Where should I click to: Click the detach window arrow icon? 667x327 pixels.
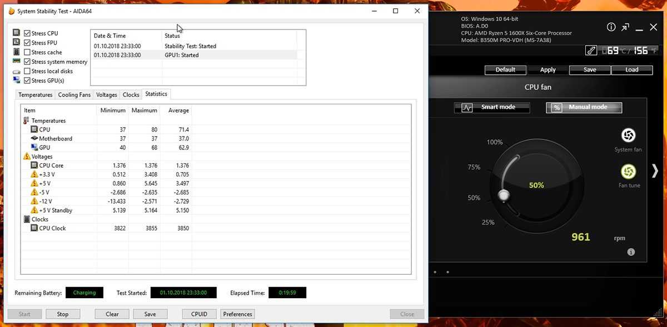[x=626, y=27]
